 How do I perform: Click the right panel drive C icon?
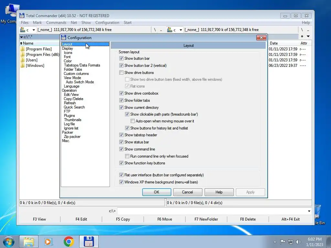pyautogui.click(x=169, y=29)
